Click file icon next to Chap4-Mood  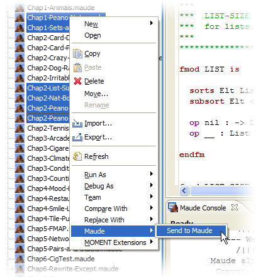click(19, 188)
